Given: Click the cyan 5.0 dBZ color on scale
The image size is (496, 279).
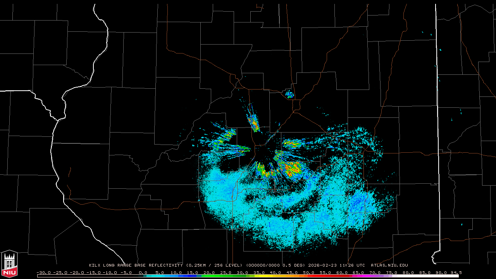Looking at the screenshot, I should click(x=160, y=276).
